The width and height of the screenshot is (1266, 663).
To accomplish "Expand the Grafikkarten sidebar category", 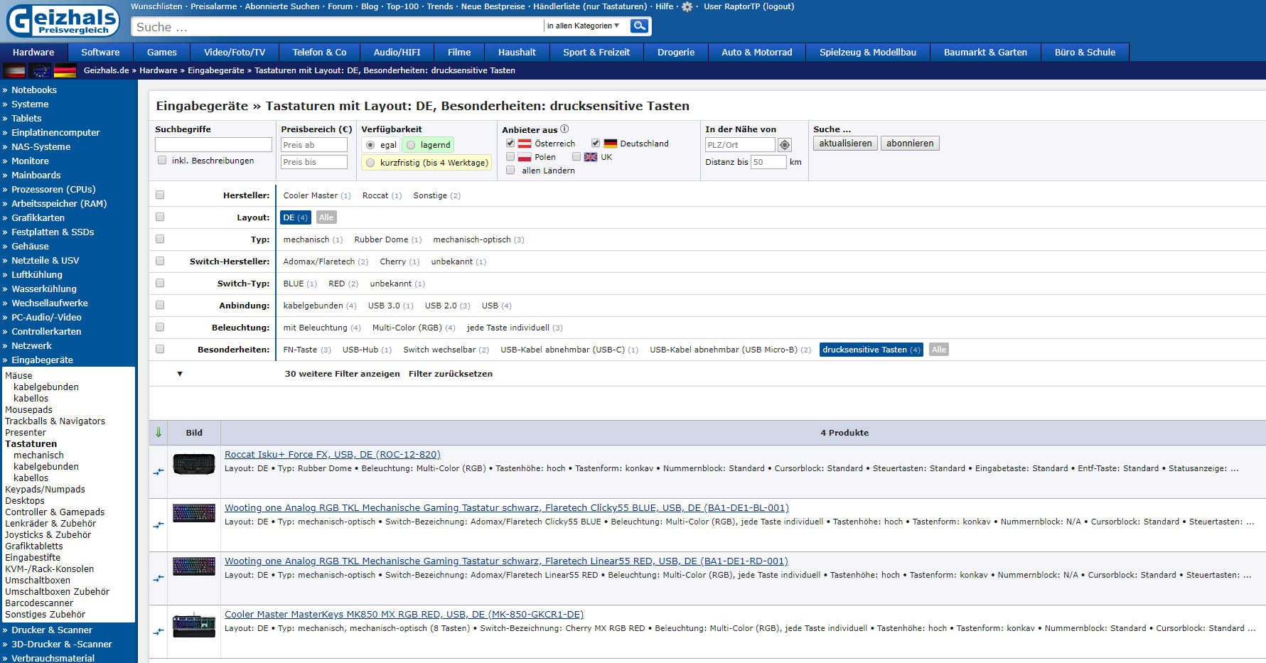I will [38, 218].
